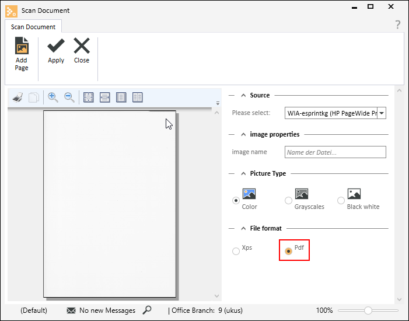Image resolution: width=409 pixels, height=321 pixels.
Task: Select the Scan Document ribbon tab
Action: pyautogui.click(x=33, y=27)
